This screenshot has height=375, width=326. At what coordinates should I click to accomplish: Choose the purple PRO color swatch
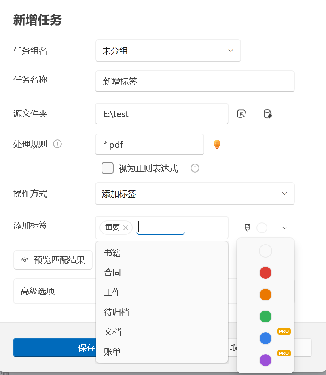tap(265, 360)
